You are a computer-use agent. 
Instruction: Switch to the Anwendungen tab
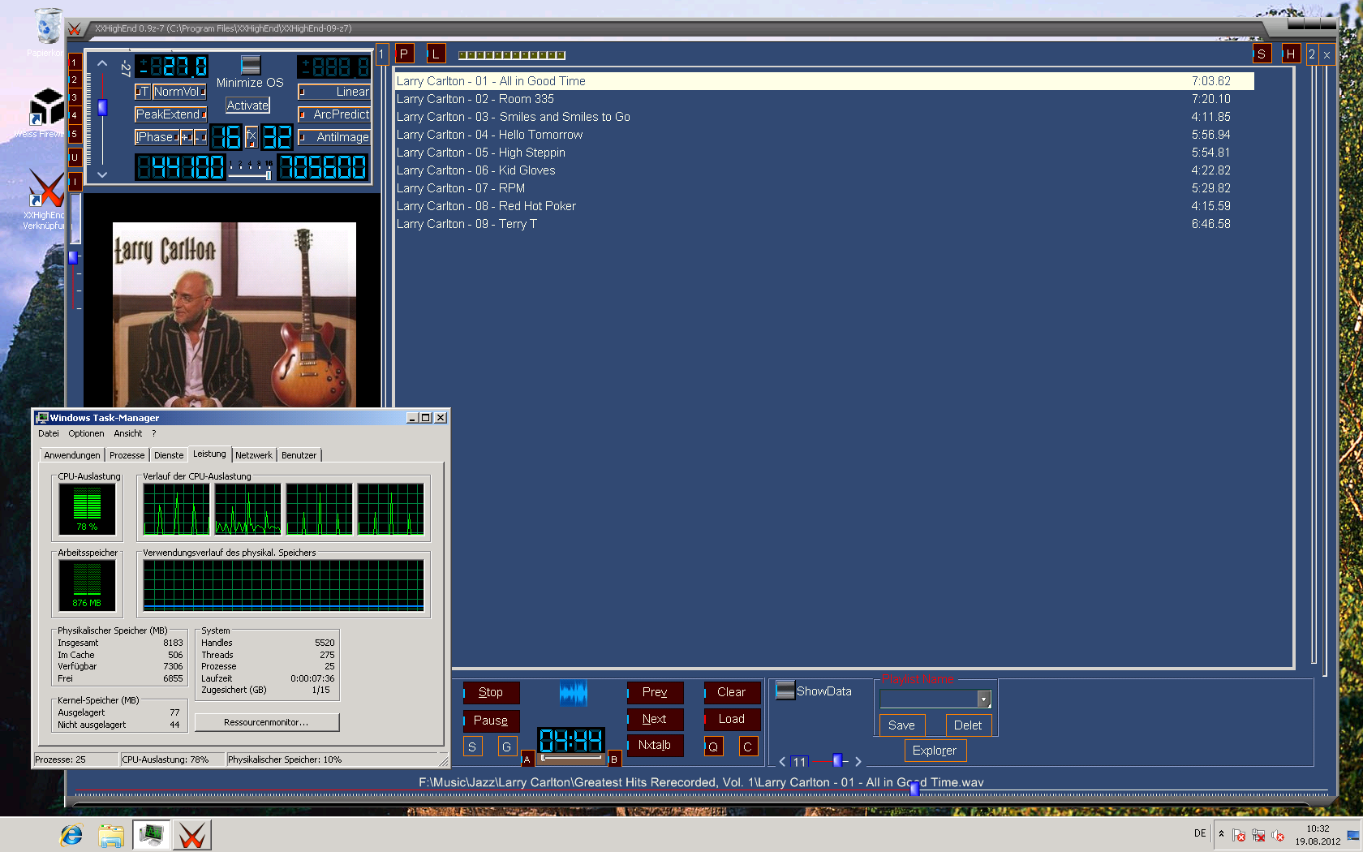pos(72,455)
